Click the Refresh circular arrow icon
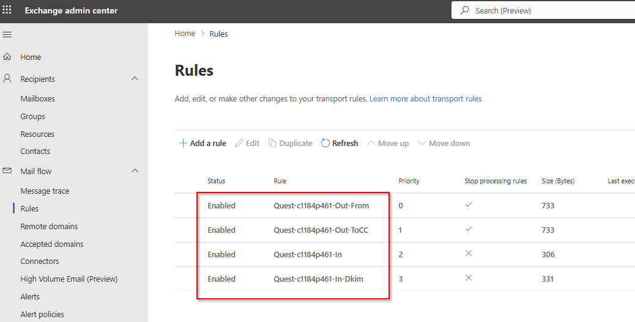The width and height of the screenshot is (635, 322). coord(325,143)
